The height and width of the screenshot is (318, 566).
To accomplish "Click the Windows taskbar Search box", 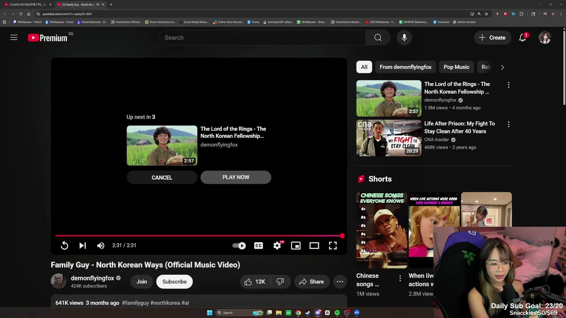I will (239, 313).
